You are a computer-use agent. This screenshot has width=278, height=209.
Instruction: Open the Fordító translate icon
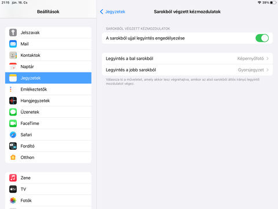pos(13,146)
